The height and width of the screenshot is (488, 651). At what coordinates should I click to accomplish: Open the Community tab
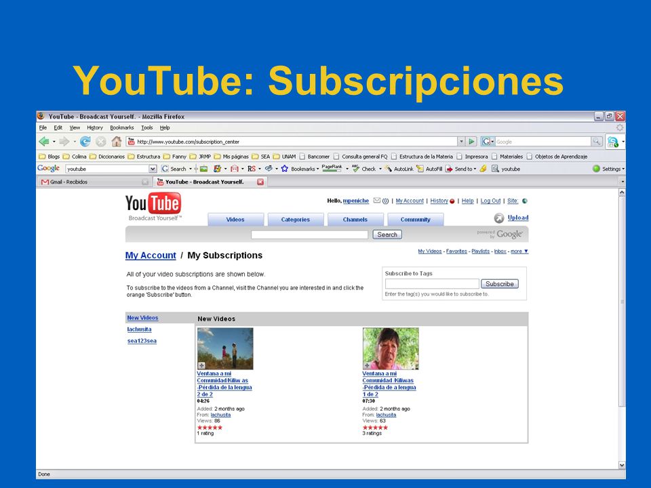pyautogui.click(x=415, y=220)
